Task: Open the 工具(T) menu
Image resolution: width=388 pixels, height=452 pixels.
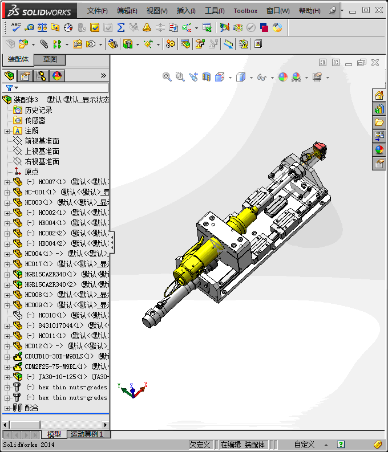Action: point(215,11)
